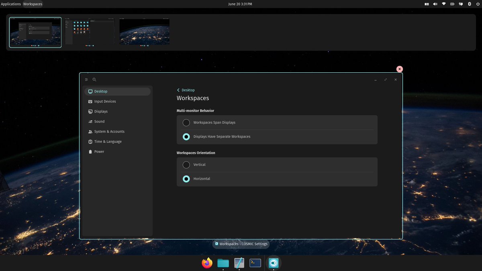Open Input Devices settings in sidebar

(117, 102)
